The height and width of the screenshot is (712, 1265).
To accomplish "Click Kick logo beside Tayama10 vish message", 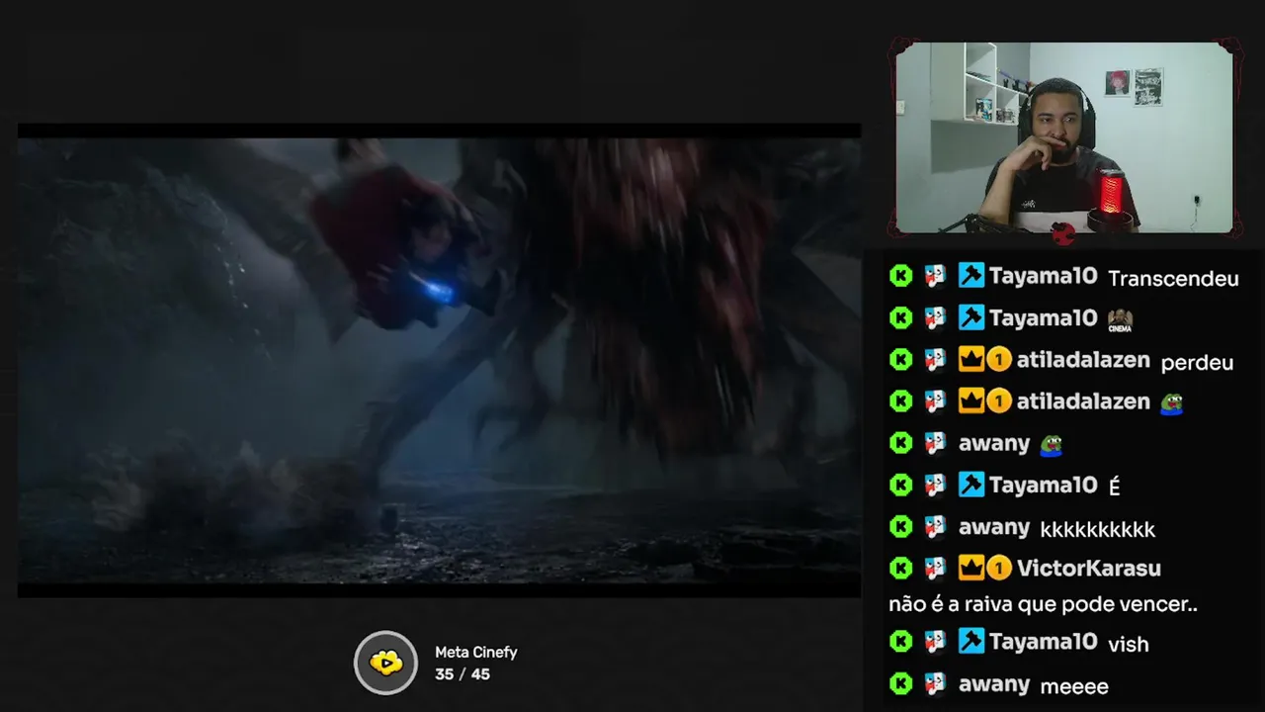I will click(x=900, y=641).
